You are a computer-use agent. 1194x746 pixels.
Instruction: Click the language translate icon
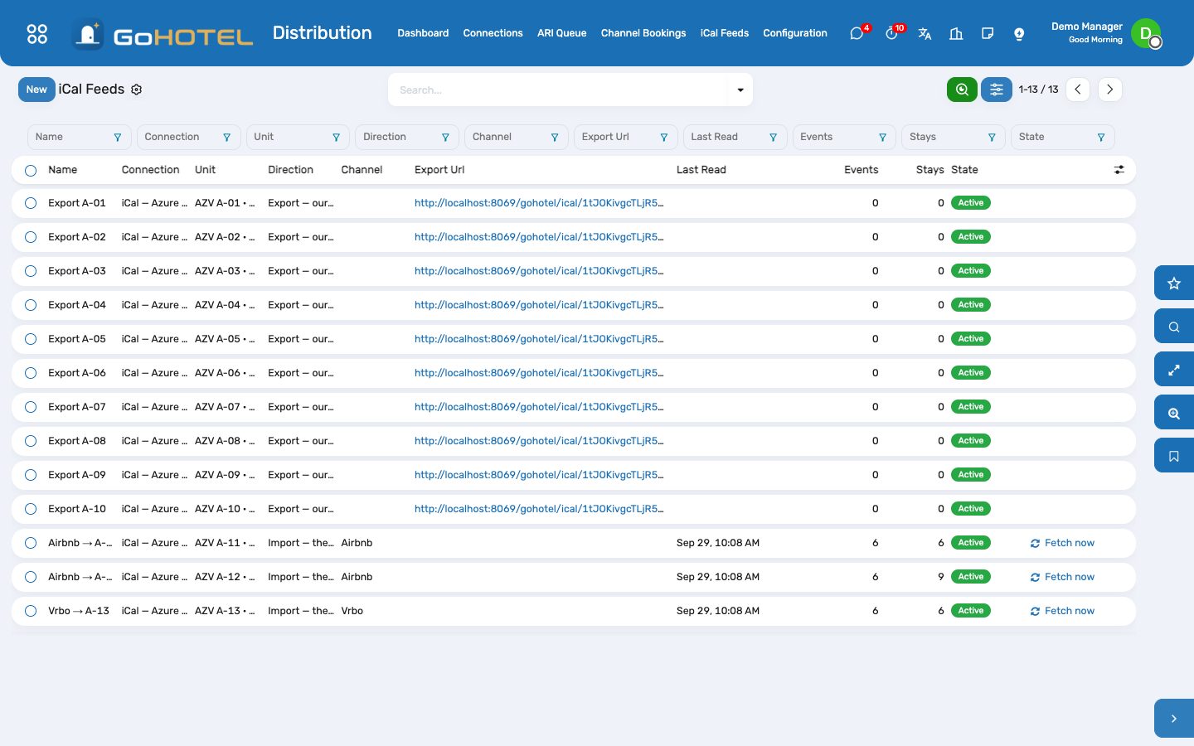(x=925, y=34)
